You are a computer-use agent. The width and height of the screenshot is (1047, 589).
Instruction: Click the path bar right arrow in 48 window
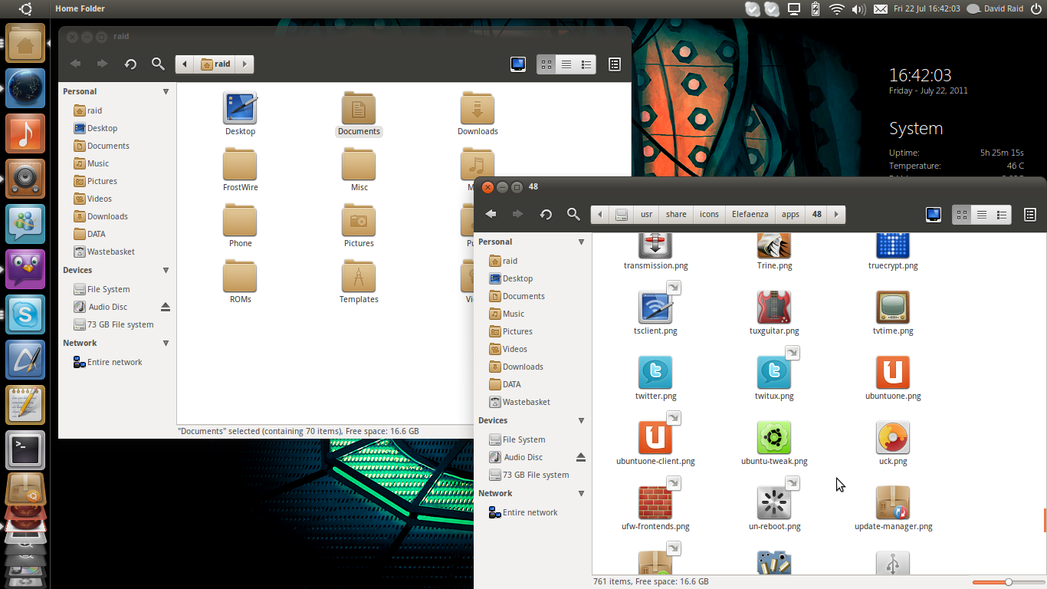836,215
